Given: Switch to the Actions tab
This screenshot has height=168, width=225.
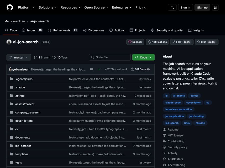Looking at the screenshot, I should pos(117,30).
